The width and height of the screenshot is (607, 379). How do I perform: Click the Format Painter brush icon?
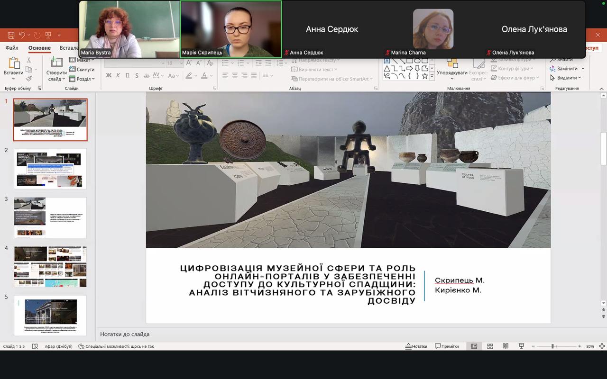click(29, 79)
